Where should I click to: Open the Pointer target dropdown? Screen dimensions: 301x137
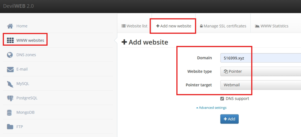[x=260, y=85]
